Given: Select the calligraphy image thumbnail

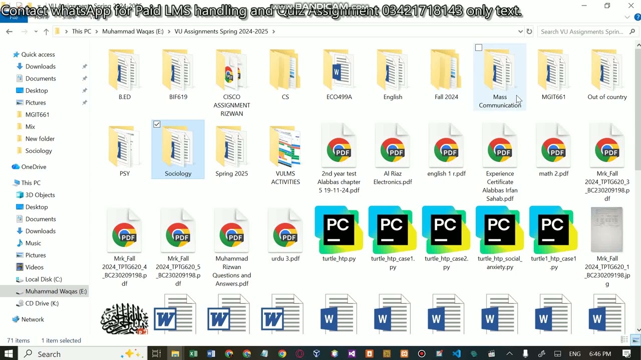Looking at the screenshot, I should [124, 318].
